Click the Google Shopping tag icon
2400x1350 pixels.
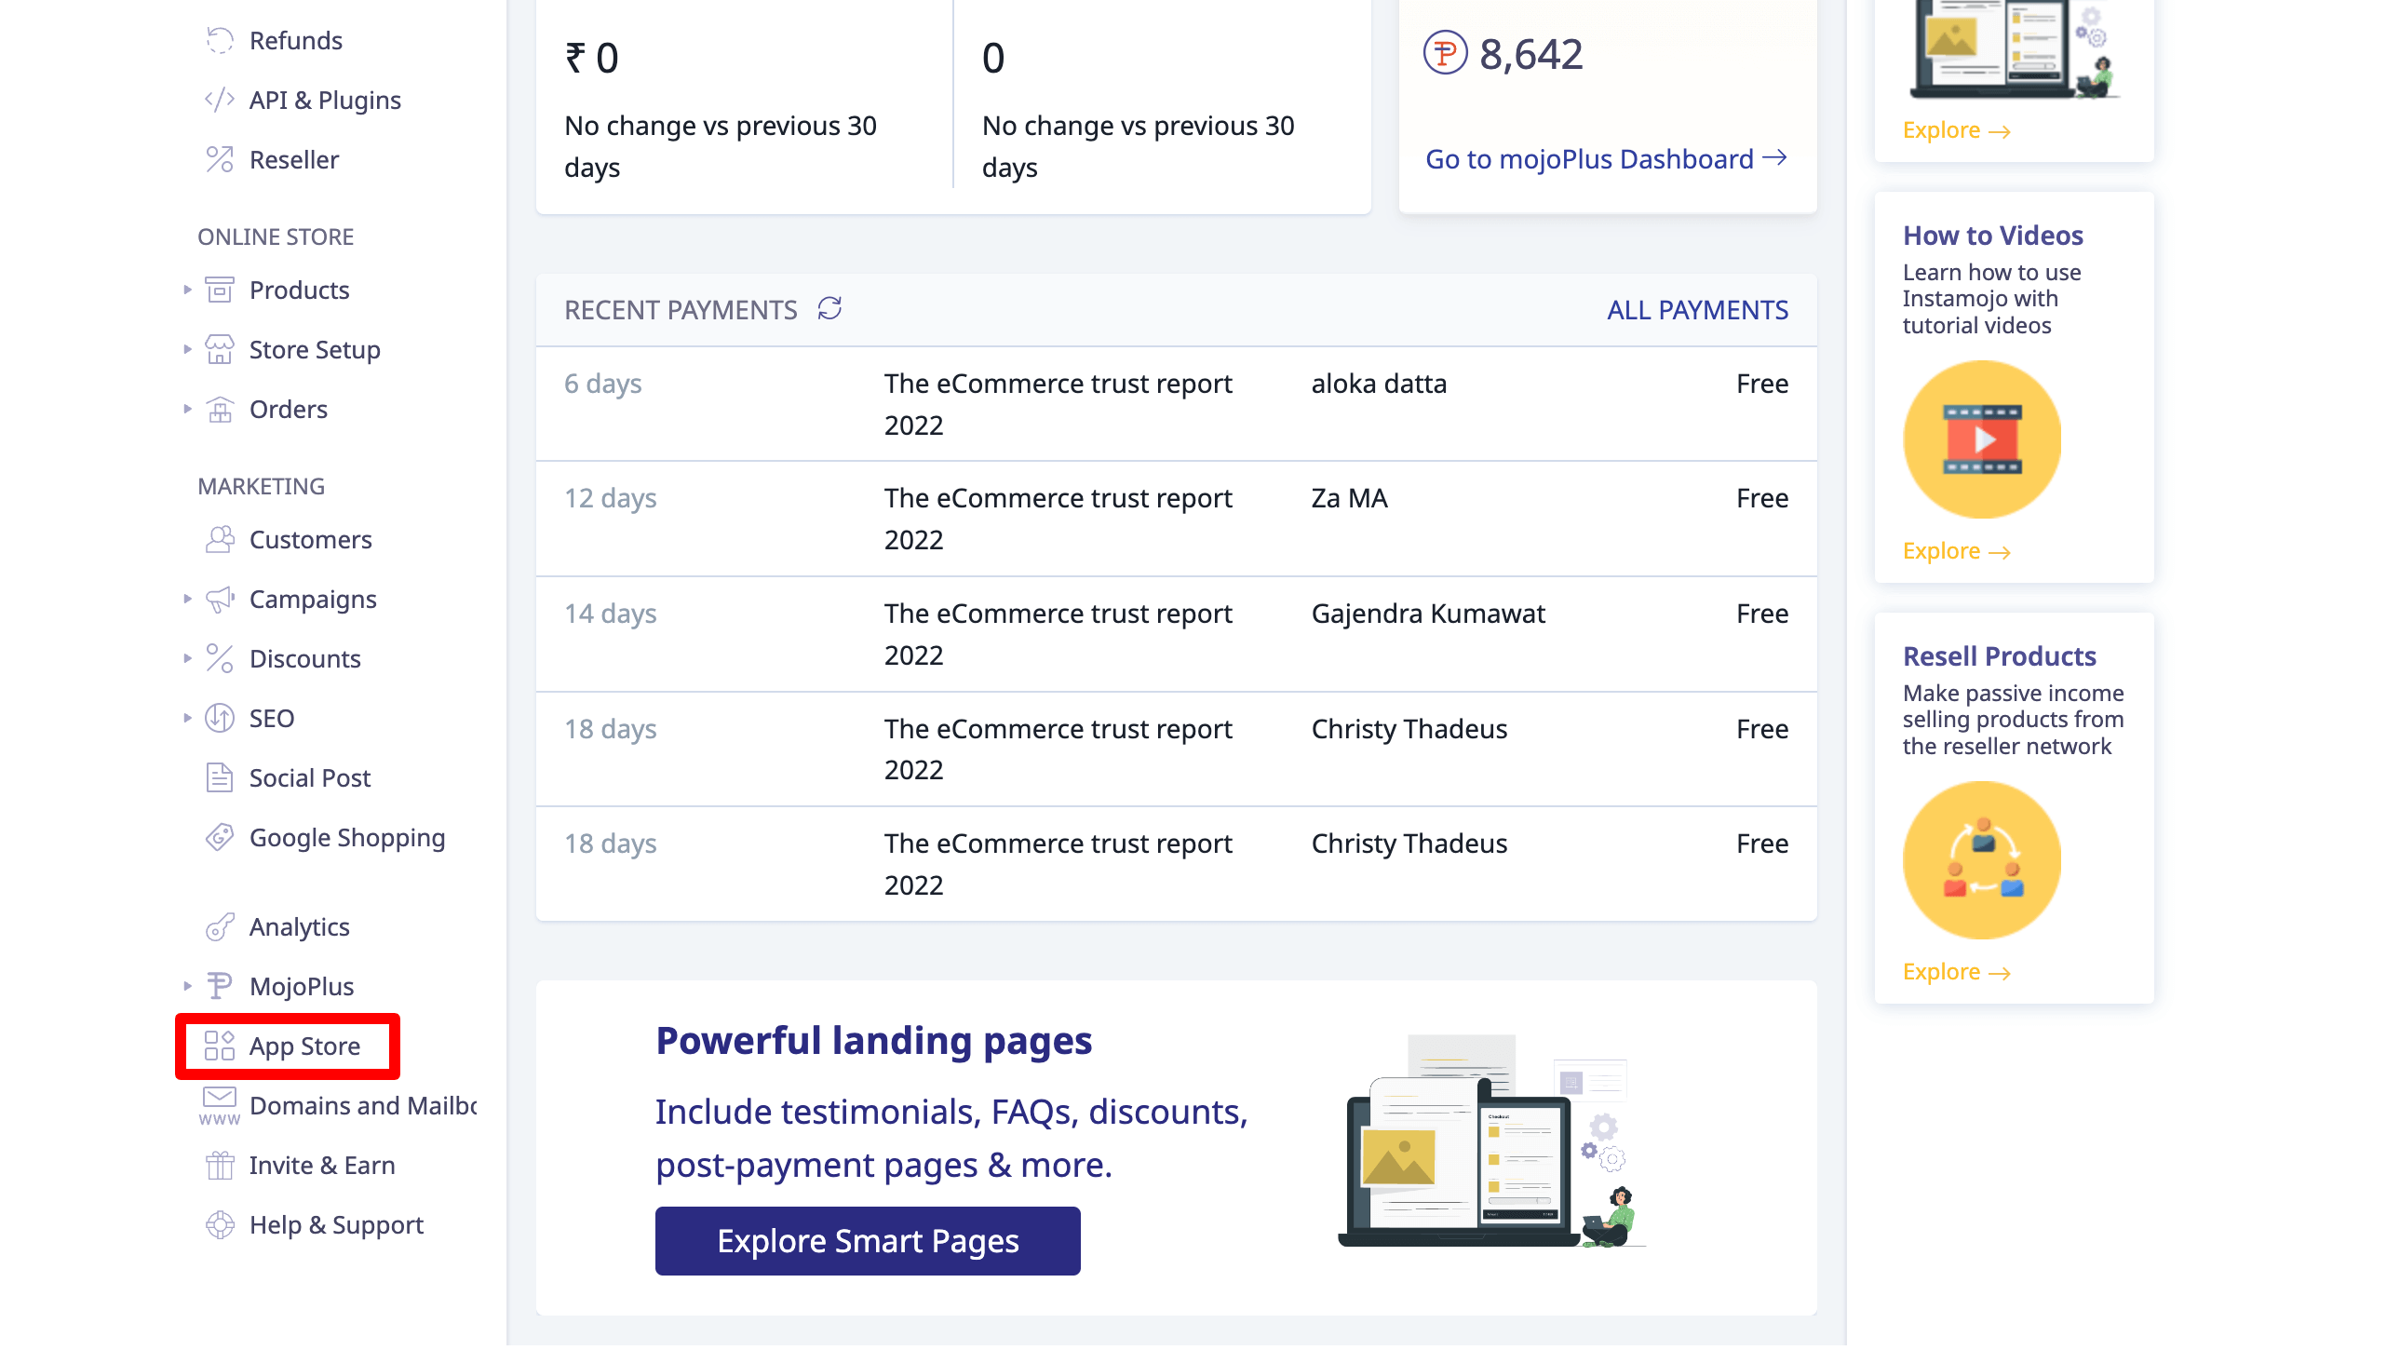tap(219, 838)
